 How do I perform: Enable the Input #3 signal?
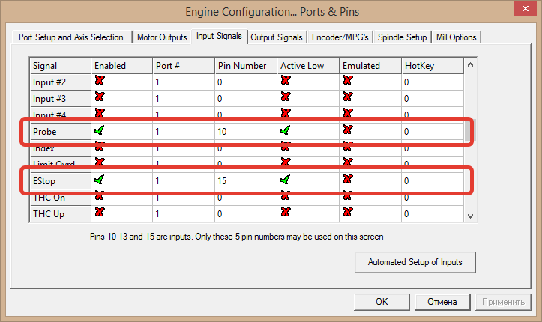click(x=100, y=98)
